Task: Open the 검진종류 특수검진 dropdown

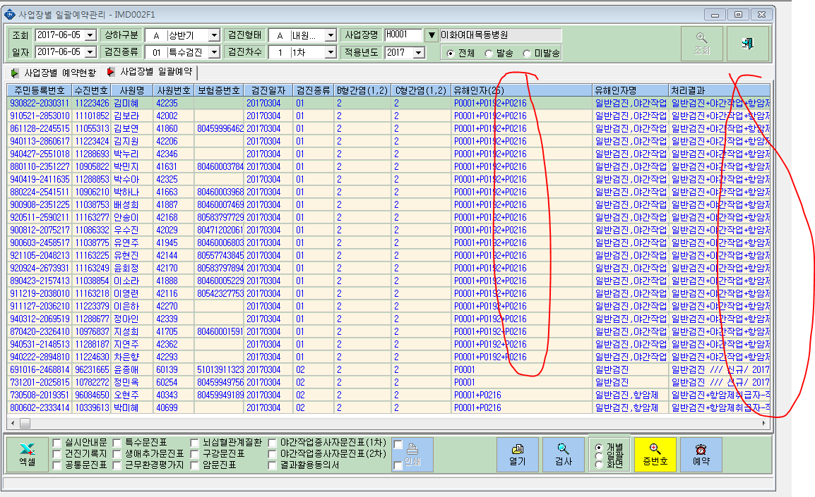Action: [214, 52]
